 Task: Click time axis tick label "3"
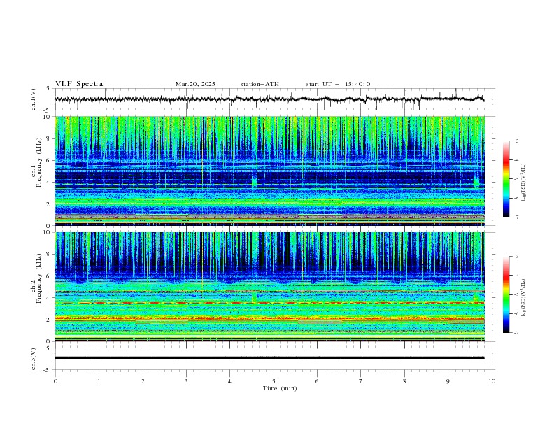[186, 381]
